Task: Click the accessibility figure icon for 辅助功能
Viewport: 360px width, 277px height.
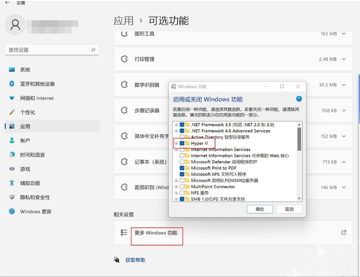Action: pyautogui.click(x=12, y=183)
